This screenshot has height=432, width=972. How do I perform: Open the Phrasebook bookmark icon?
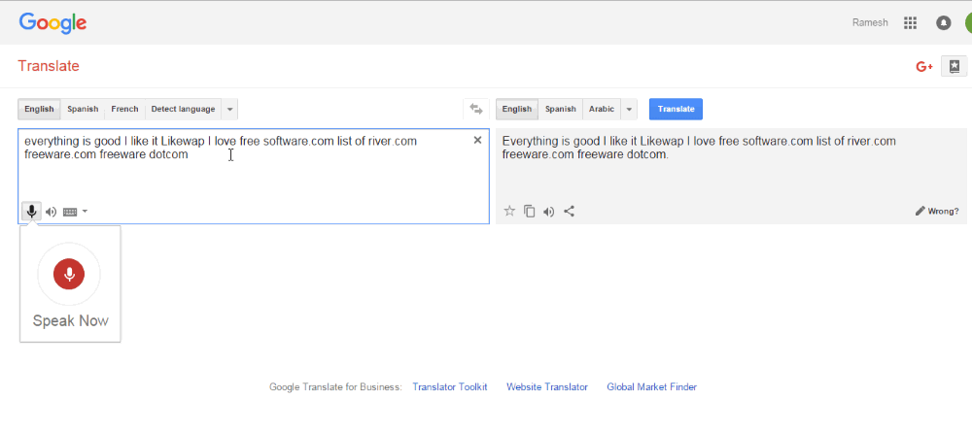(x=955, y=66)
